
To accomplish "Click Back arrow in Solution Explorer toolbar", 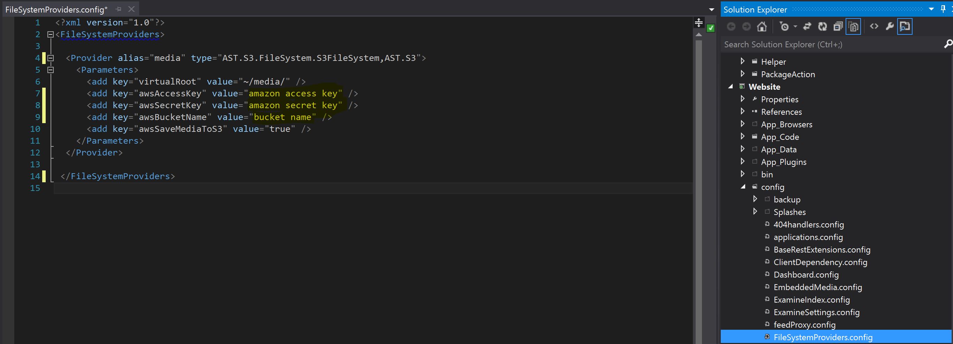I will (731, 26).
